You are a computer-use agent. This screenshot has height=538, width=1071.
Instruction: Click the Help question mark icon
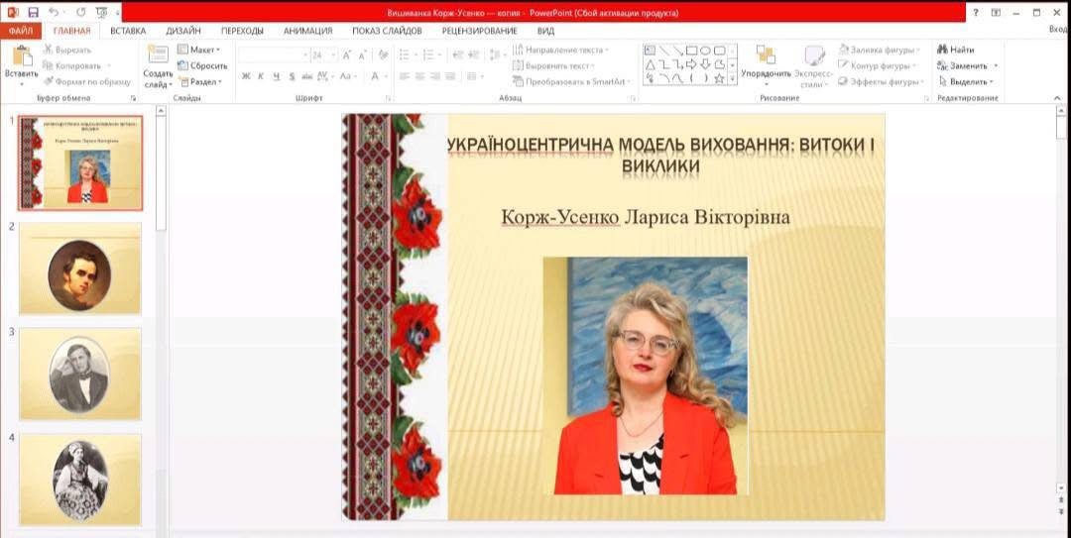(976, 12)
